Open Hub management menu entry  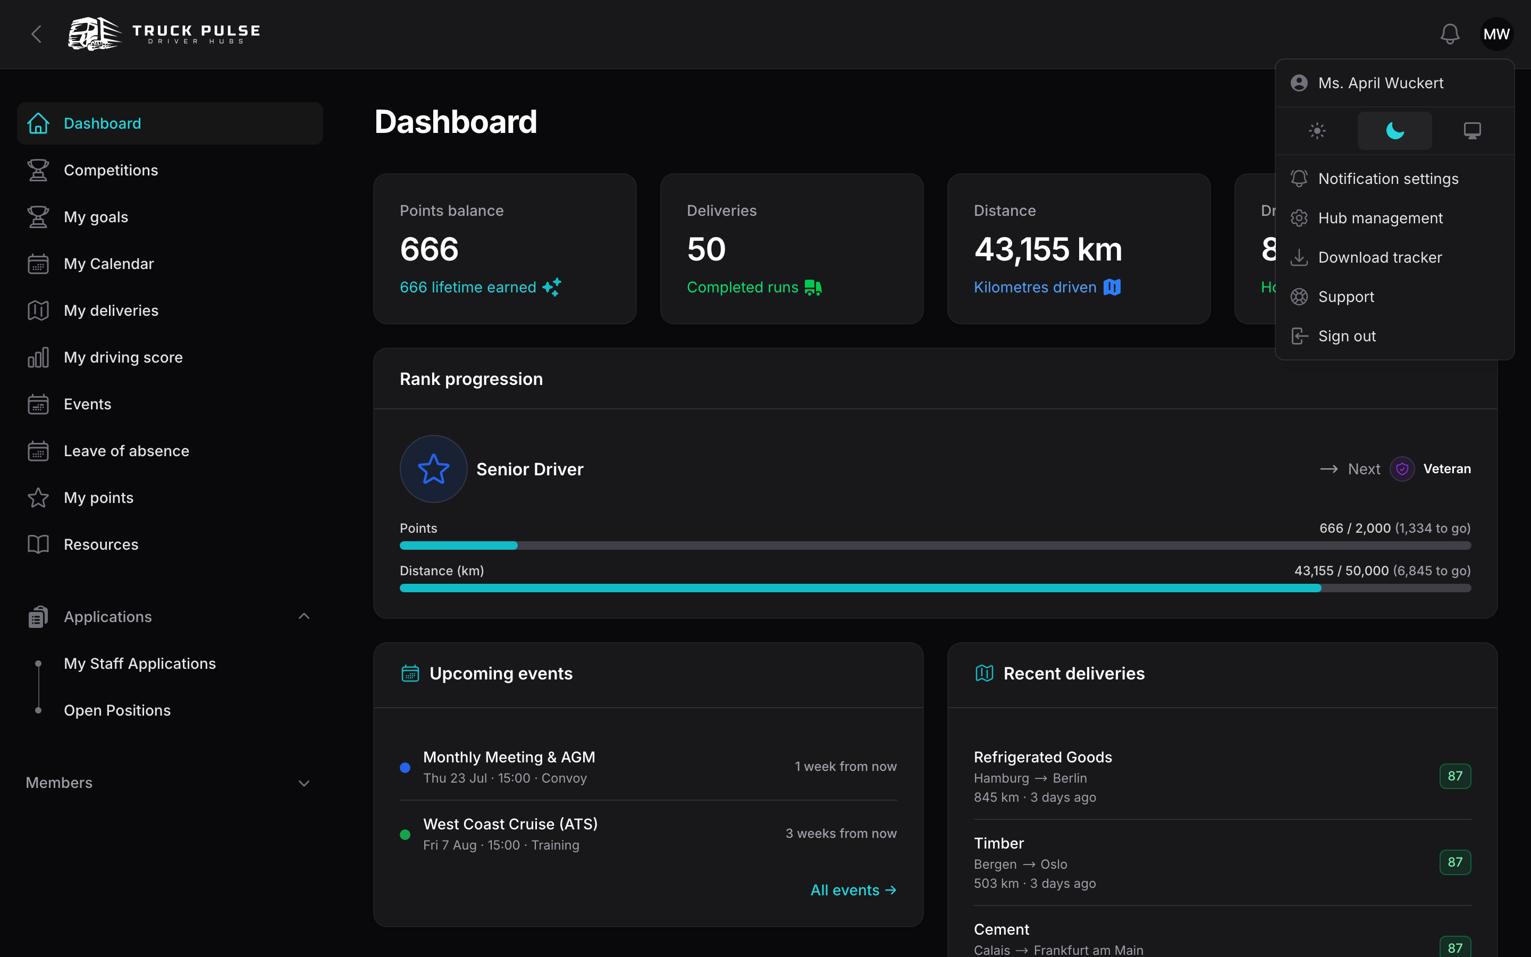click(x=1394, y=219)
